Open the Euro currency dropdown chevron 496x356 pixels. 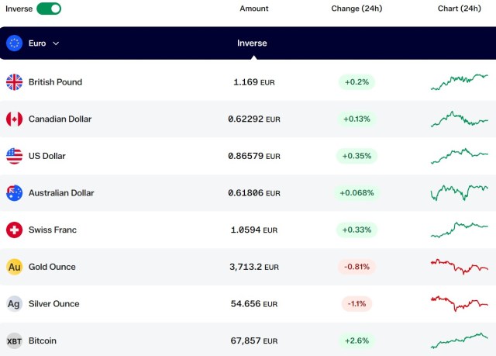click(x=56, y=43)
